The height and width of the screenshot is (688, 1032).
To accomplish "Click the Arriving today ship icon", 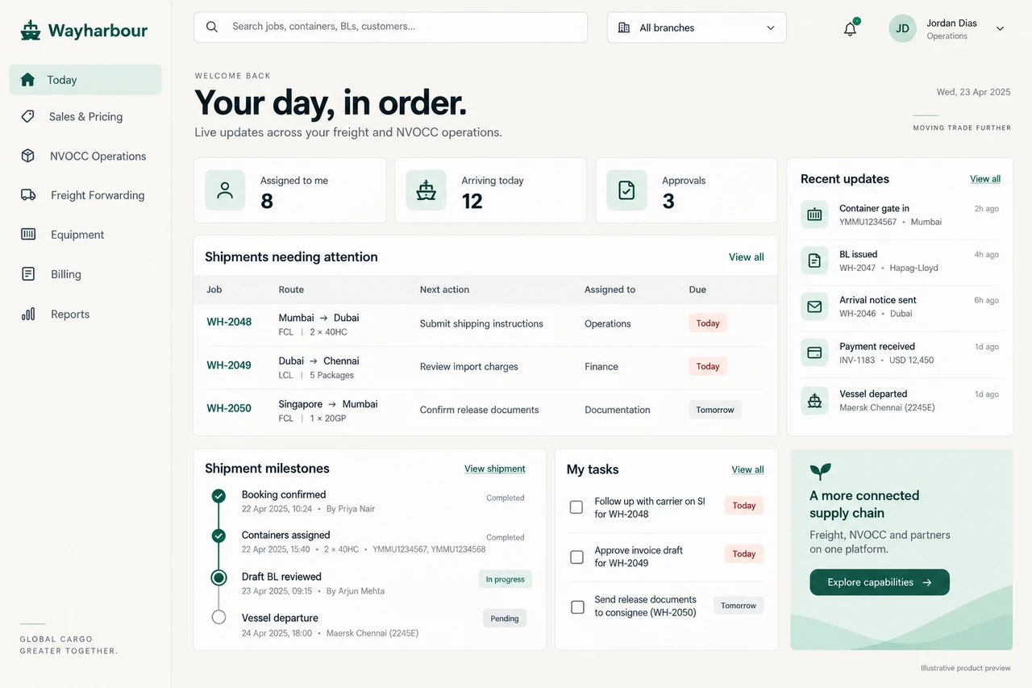I will tap(426, 190).
